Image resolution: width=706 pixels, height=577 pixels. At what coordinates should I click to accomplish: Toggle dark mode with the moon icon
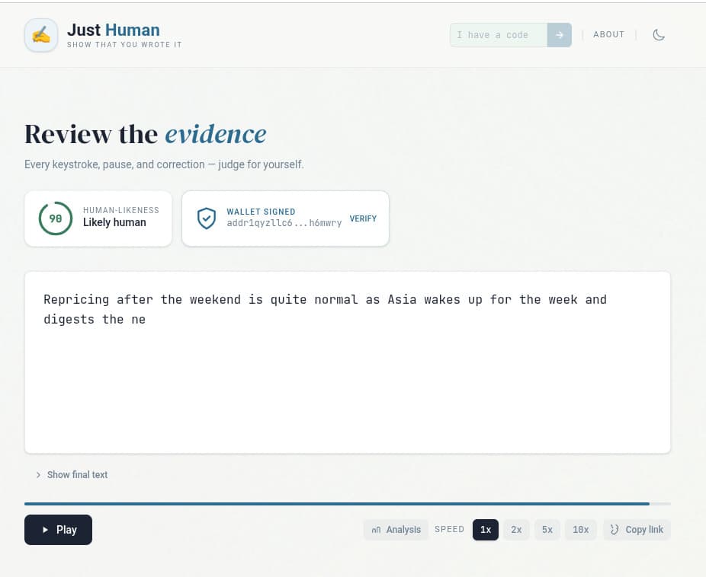[659, 35]
